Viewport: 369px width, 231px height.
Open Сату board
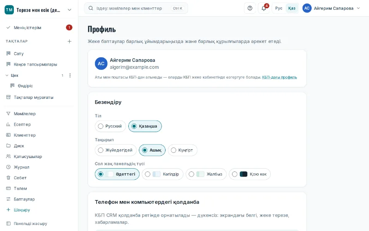pyautogui.click(x=39, y=54)
